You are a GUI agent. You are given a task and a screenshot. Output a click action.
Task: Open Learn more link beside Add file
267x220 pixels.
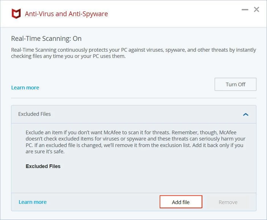32,202
